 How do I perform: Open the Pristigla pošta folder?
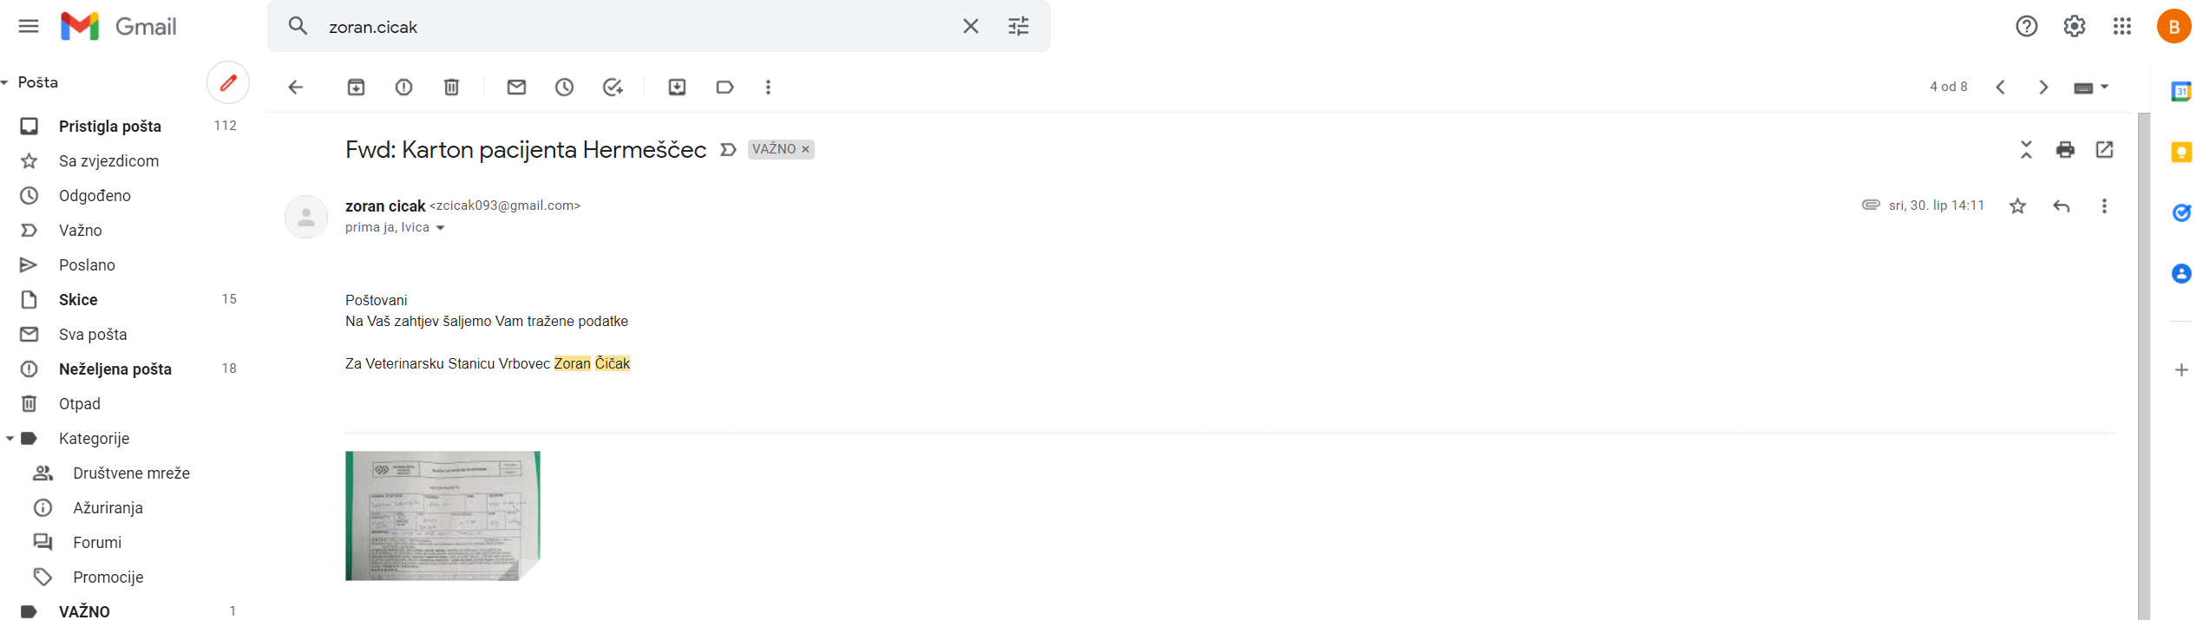109,127
